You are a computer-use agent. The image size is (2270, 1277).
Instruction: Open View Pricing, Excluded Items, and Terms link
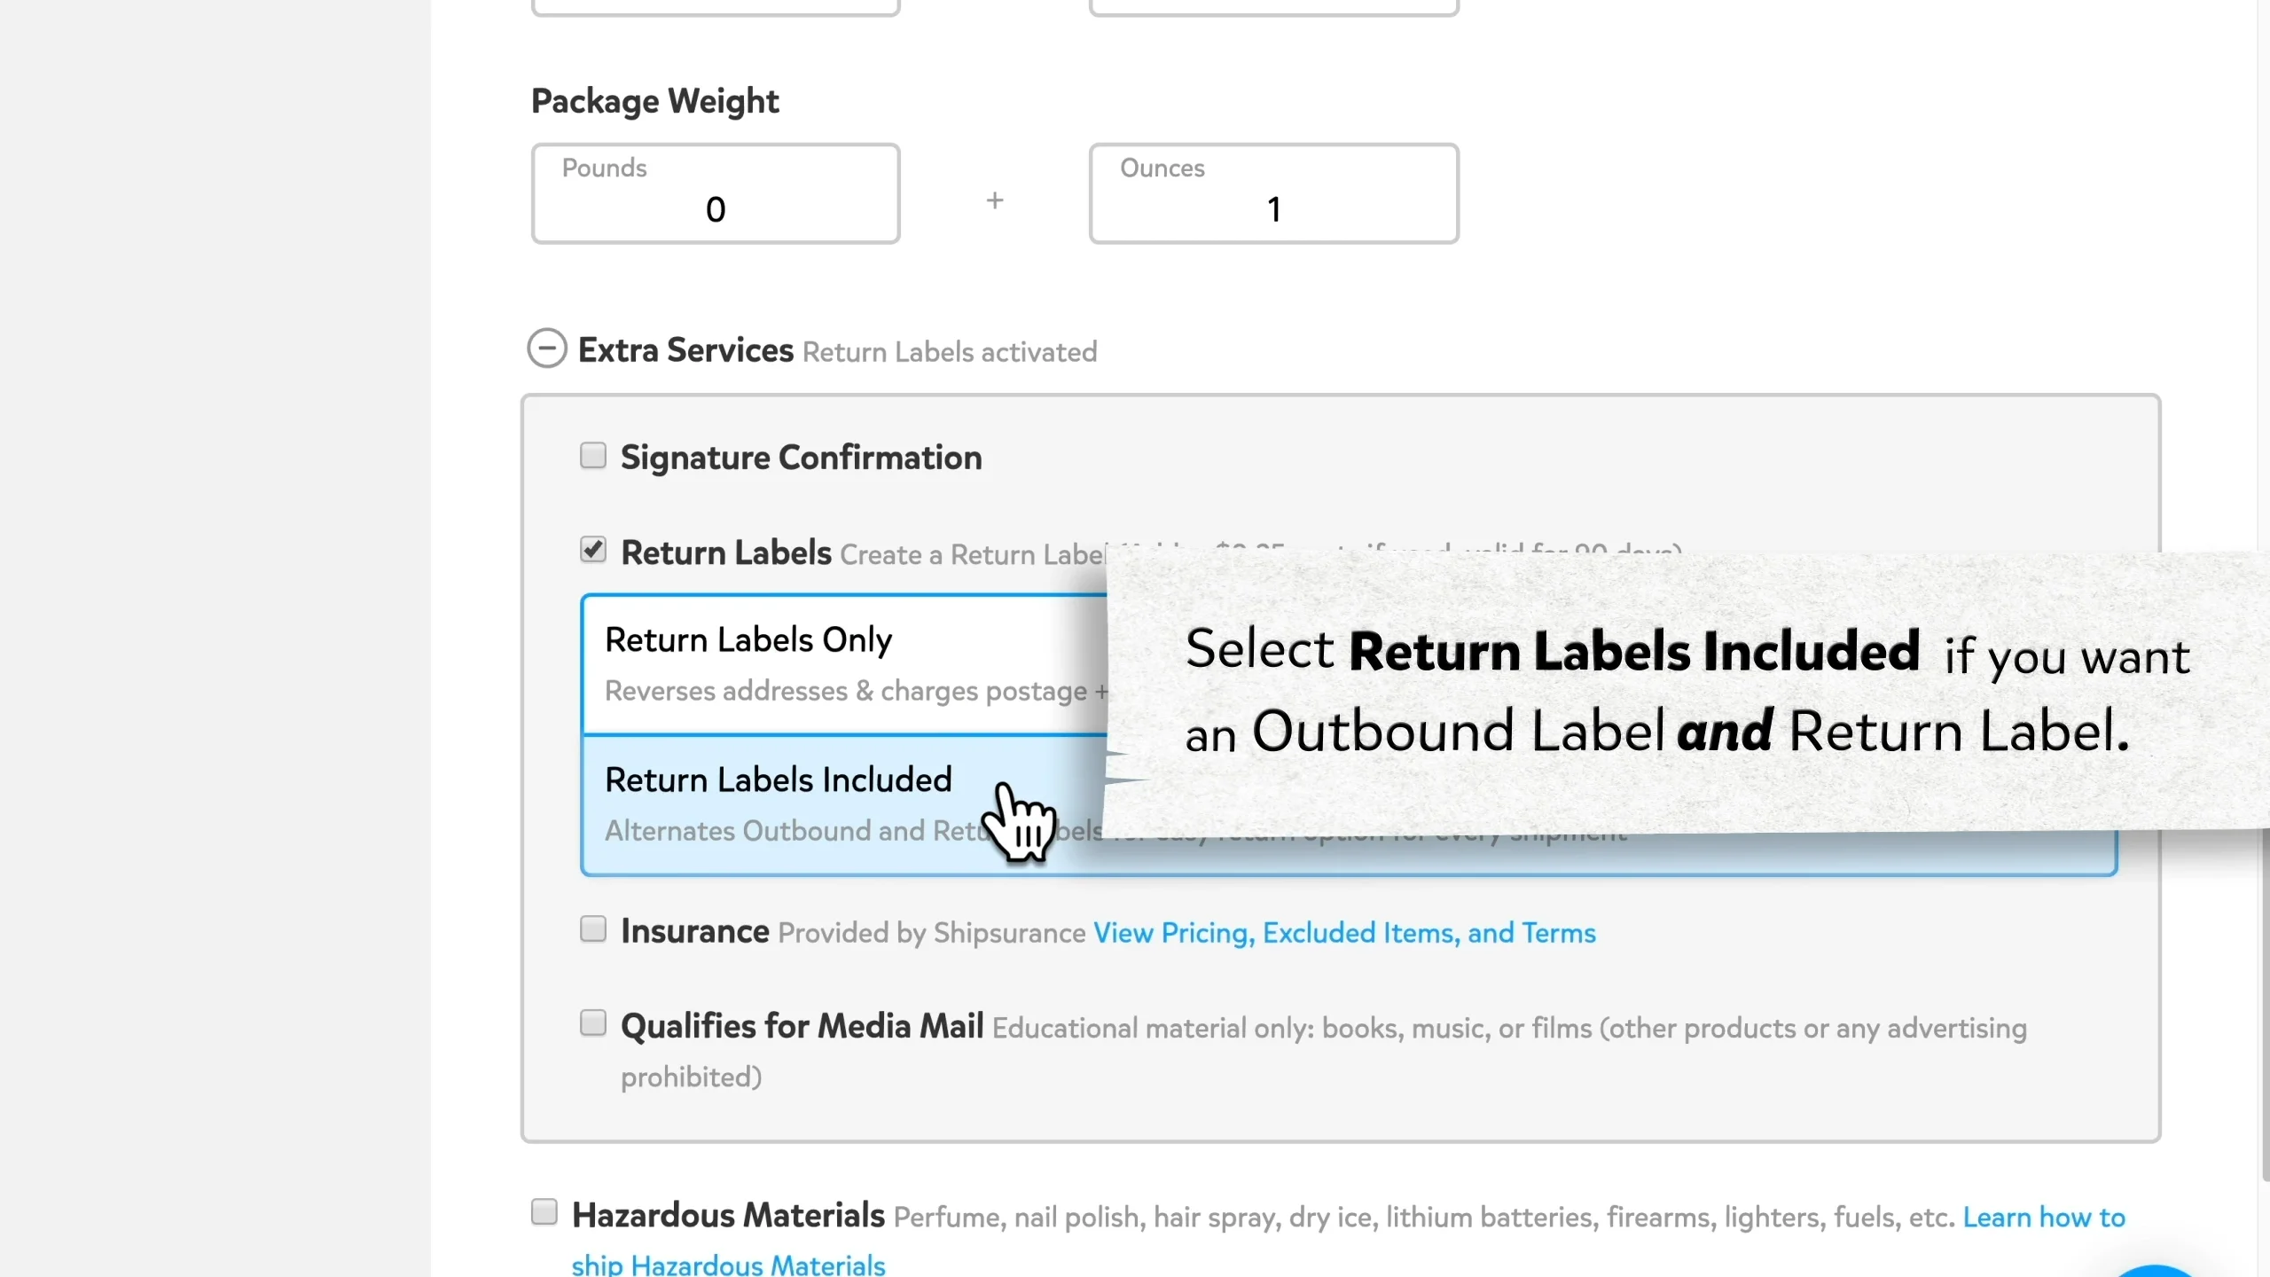coord(1344,933)
